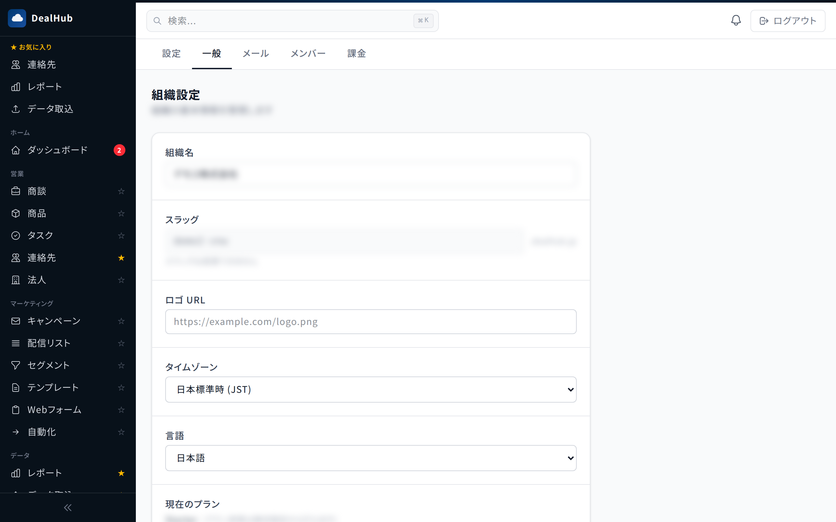The image size is (836, 522).
Task: Collapse the sidebar with the double-chevron
Action: coord(68,508)
